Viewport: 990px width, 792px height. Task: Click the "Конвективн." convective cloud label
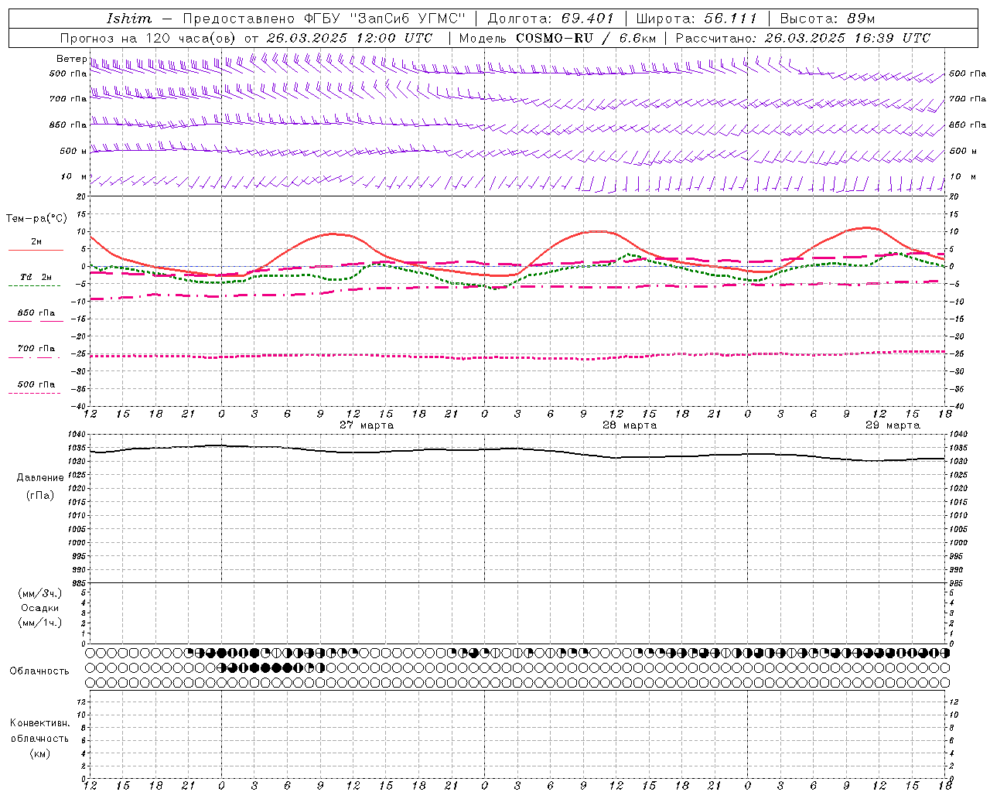click(x=40, y=723)
